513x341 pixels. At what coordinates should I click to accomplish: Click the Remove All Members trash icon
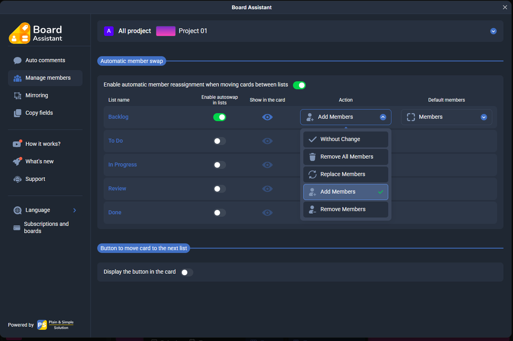[313, 157]
